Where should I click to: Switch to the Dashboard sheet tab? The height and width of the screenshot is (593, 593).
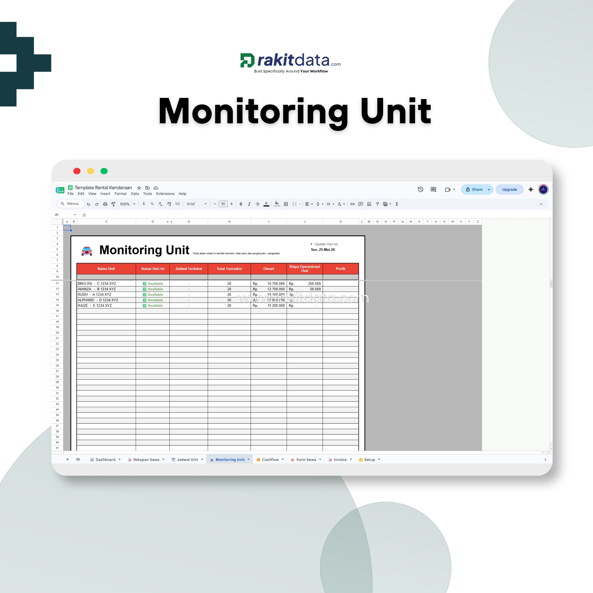105,460
